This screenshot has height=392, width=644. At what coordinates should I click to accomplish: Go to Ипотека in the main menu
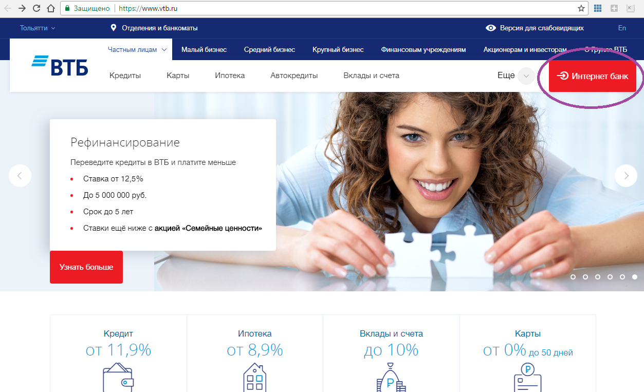[x=230, y=76]
